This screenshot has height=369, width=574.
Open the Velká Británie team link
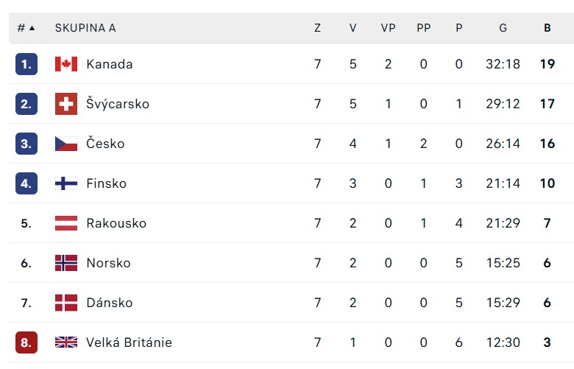129,342
